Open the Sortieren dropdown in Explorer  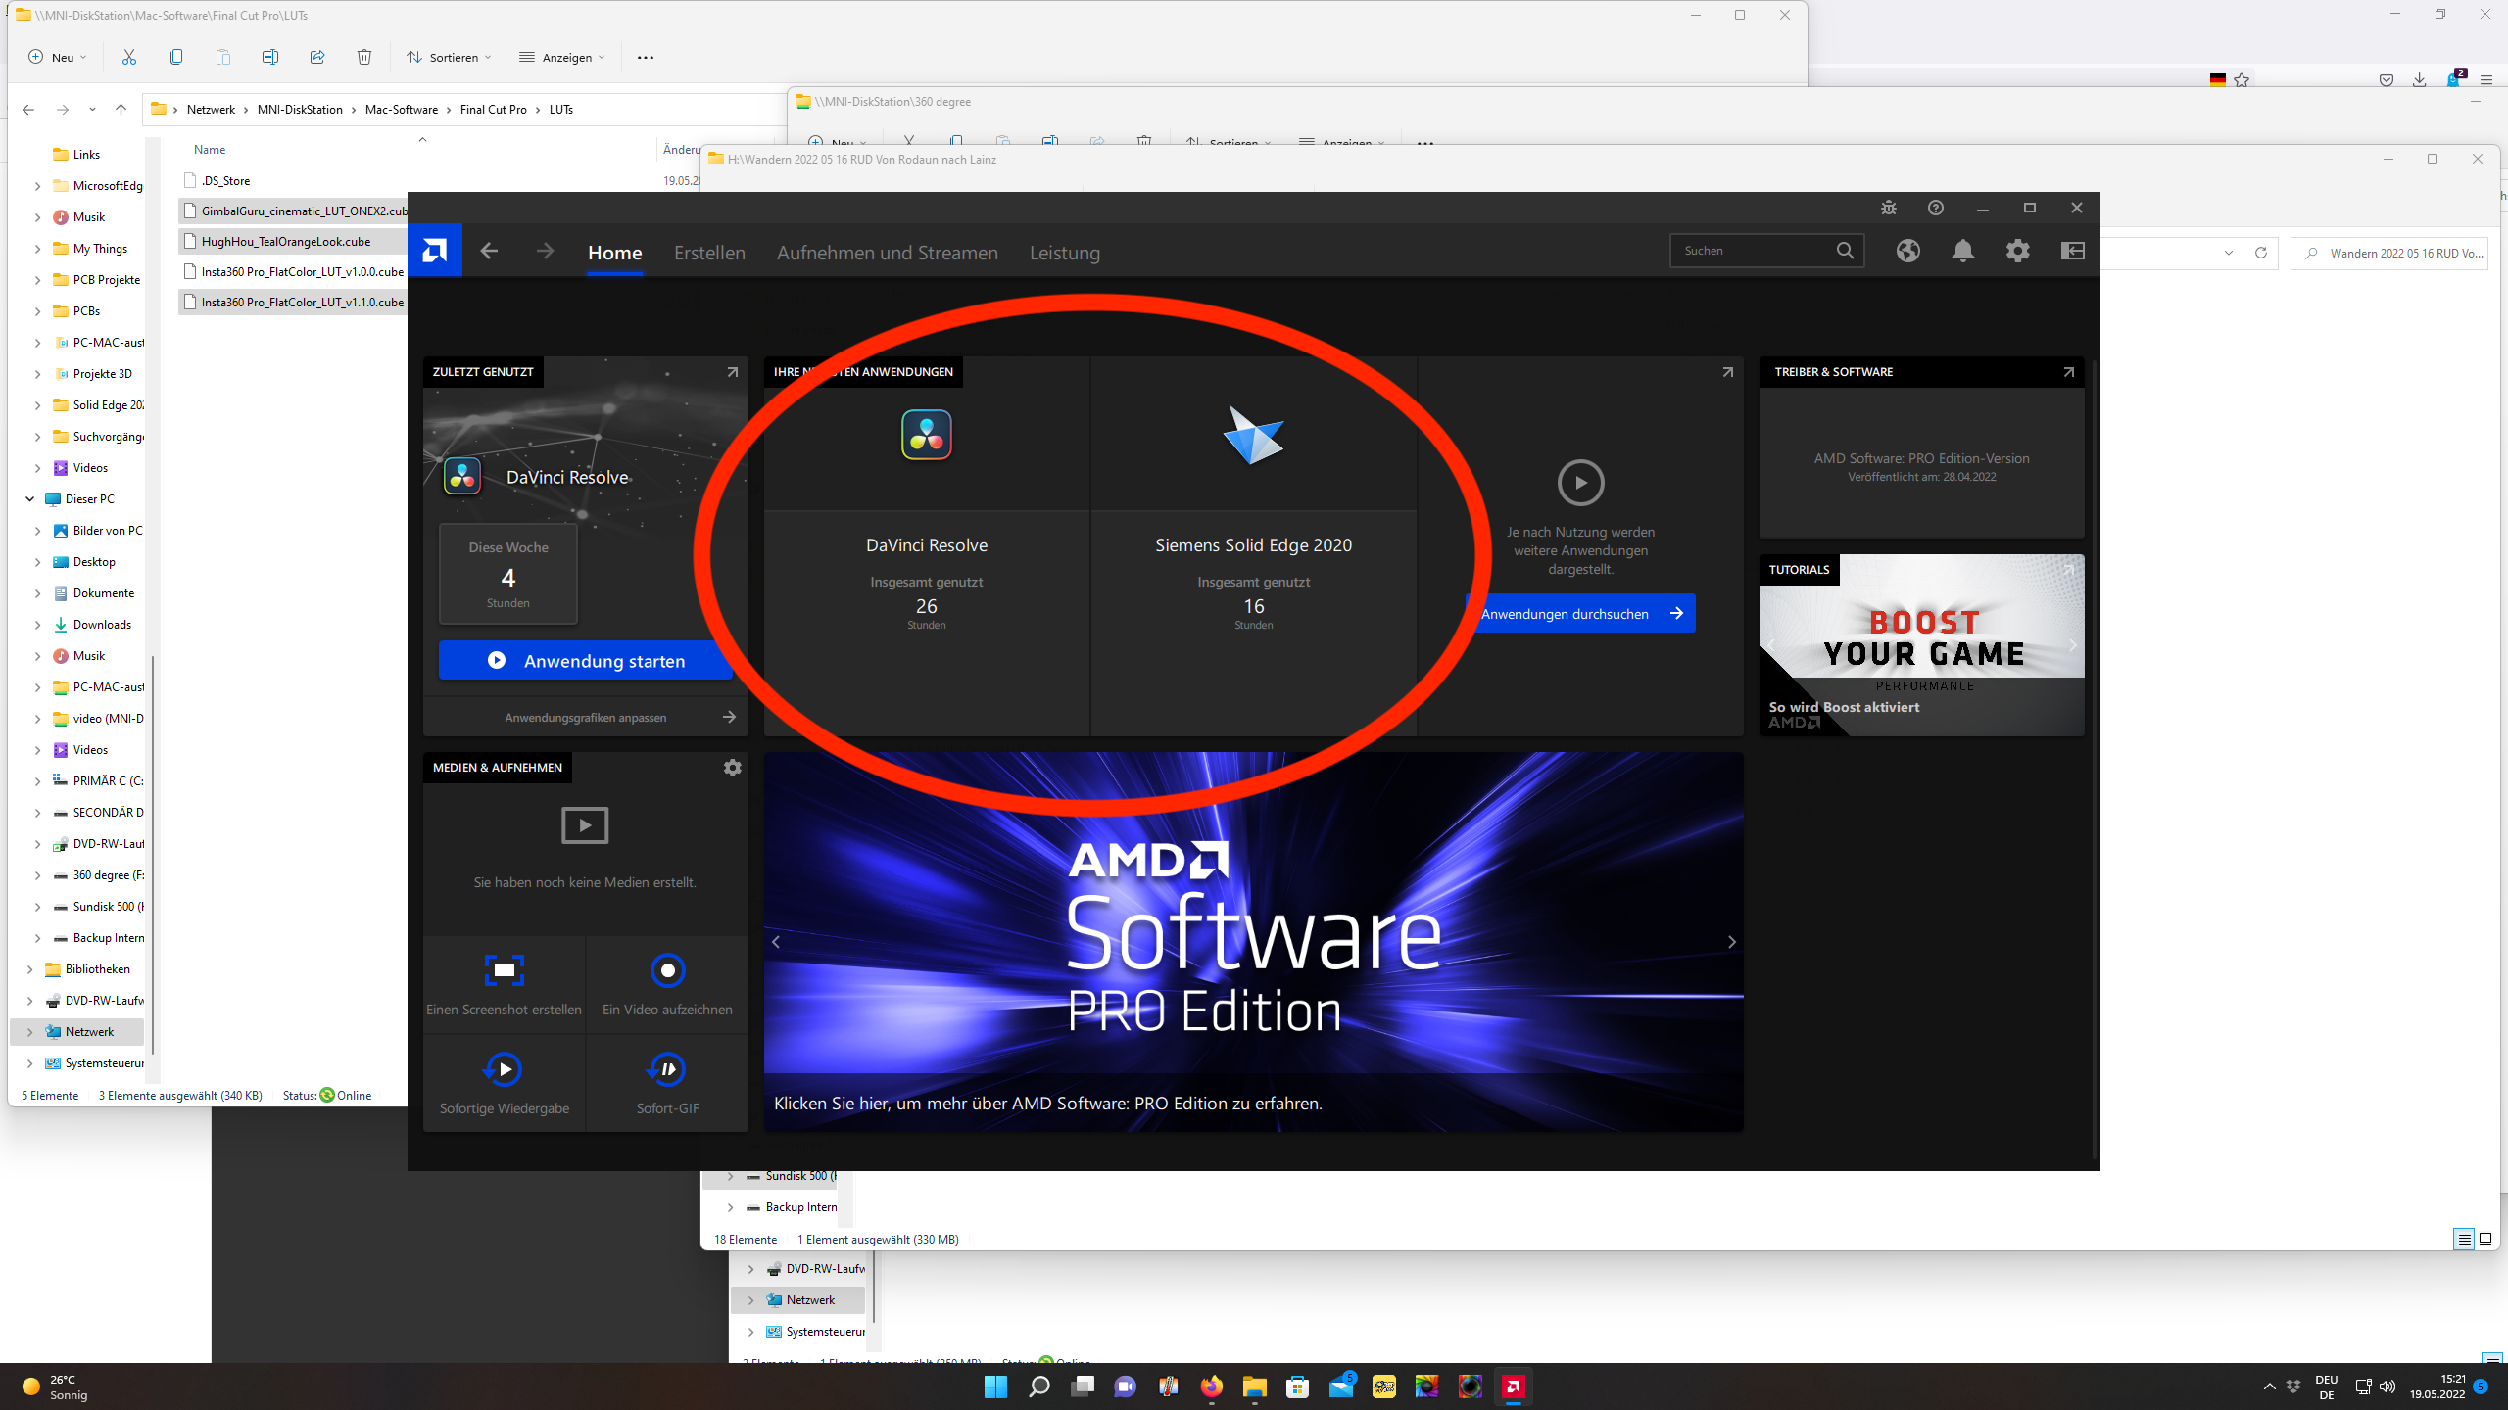coord(450,57)
